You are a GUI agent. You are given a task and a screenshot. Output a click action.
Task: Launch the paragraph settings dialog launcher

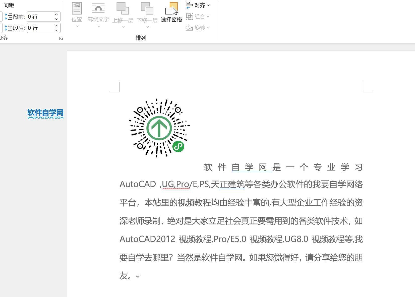(61, 38)
